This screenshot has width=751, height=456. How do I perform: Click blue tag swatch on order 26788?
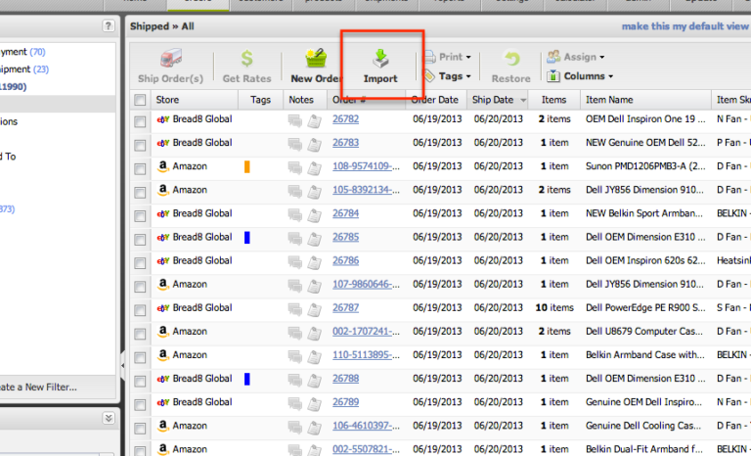pyautogui.click(x=247, y=379)
